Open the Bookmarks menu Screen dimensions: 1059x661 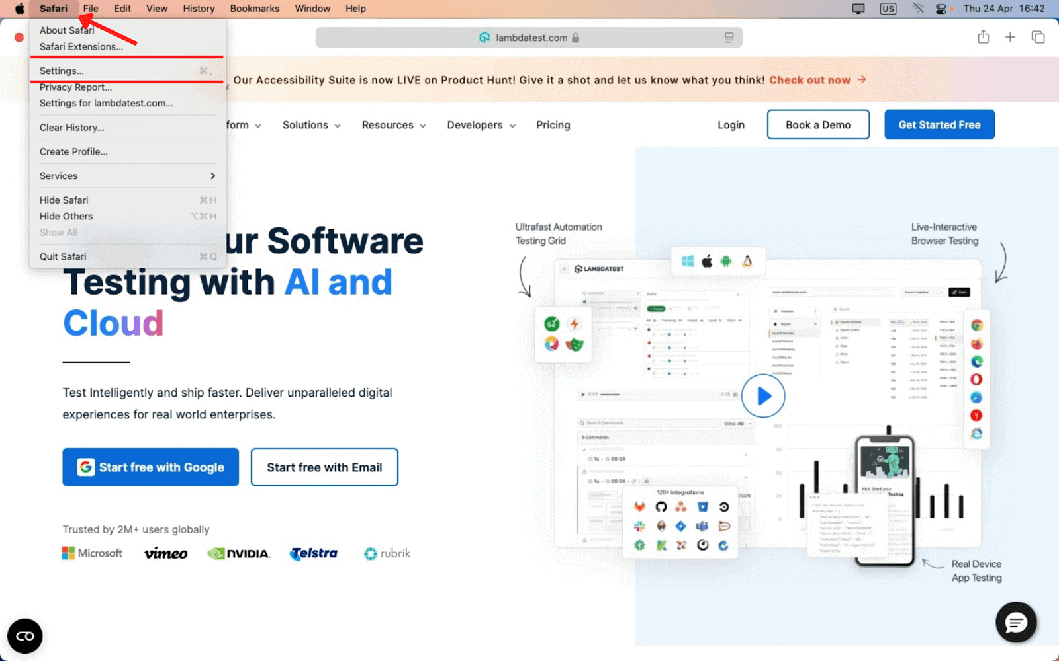pos(255,9)
